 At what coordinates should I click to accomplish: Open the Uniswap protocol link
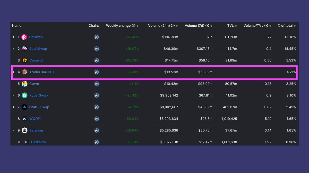click(36, 37)
